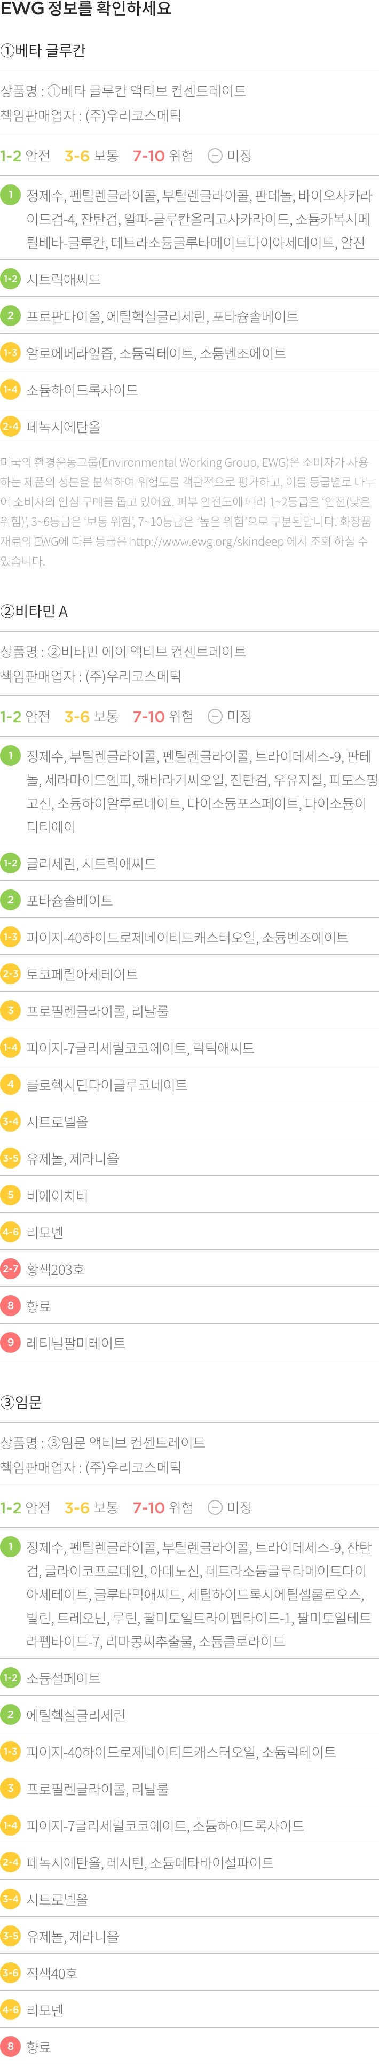Screen dimensions: 379x2066
Task: Click the 1-2 badge beside 시트릭애씨드
Action: (x=11, y=279)
